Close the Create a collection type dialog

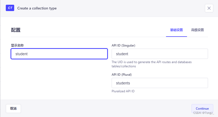tap(209, 8)
